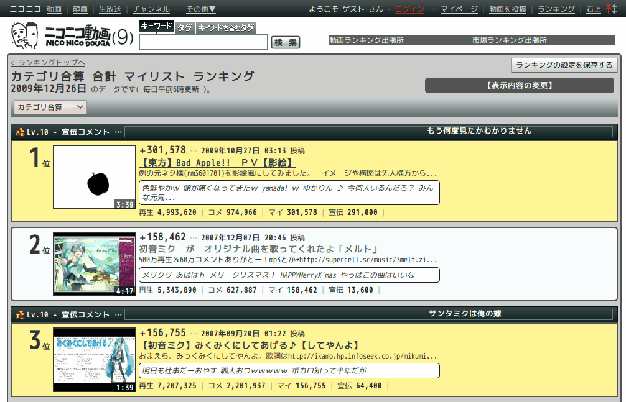
Task: Click description with supercell.sc URL
Action: (x=288, y=260)
